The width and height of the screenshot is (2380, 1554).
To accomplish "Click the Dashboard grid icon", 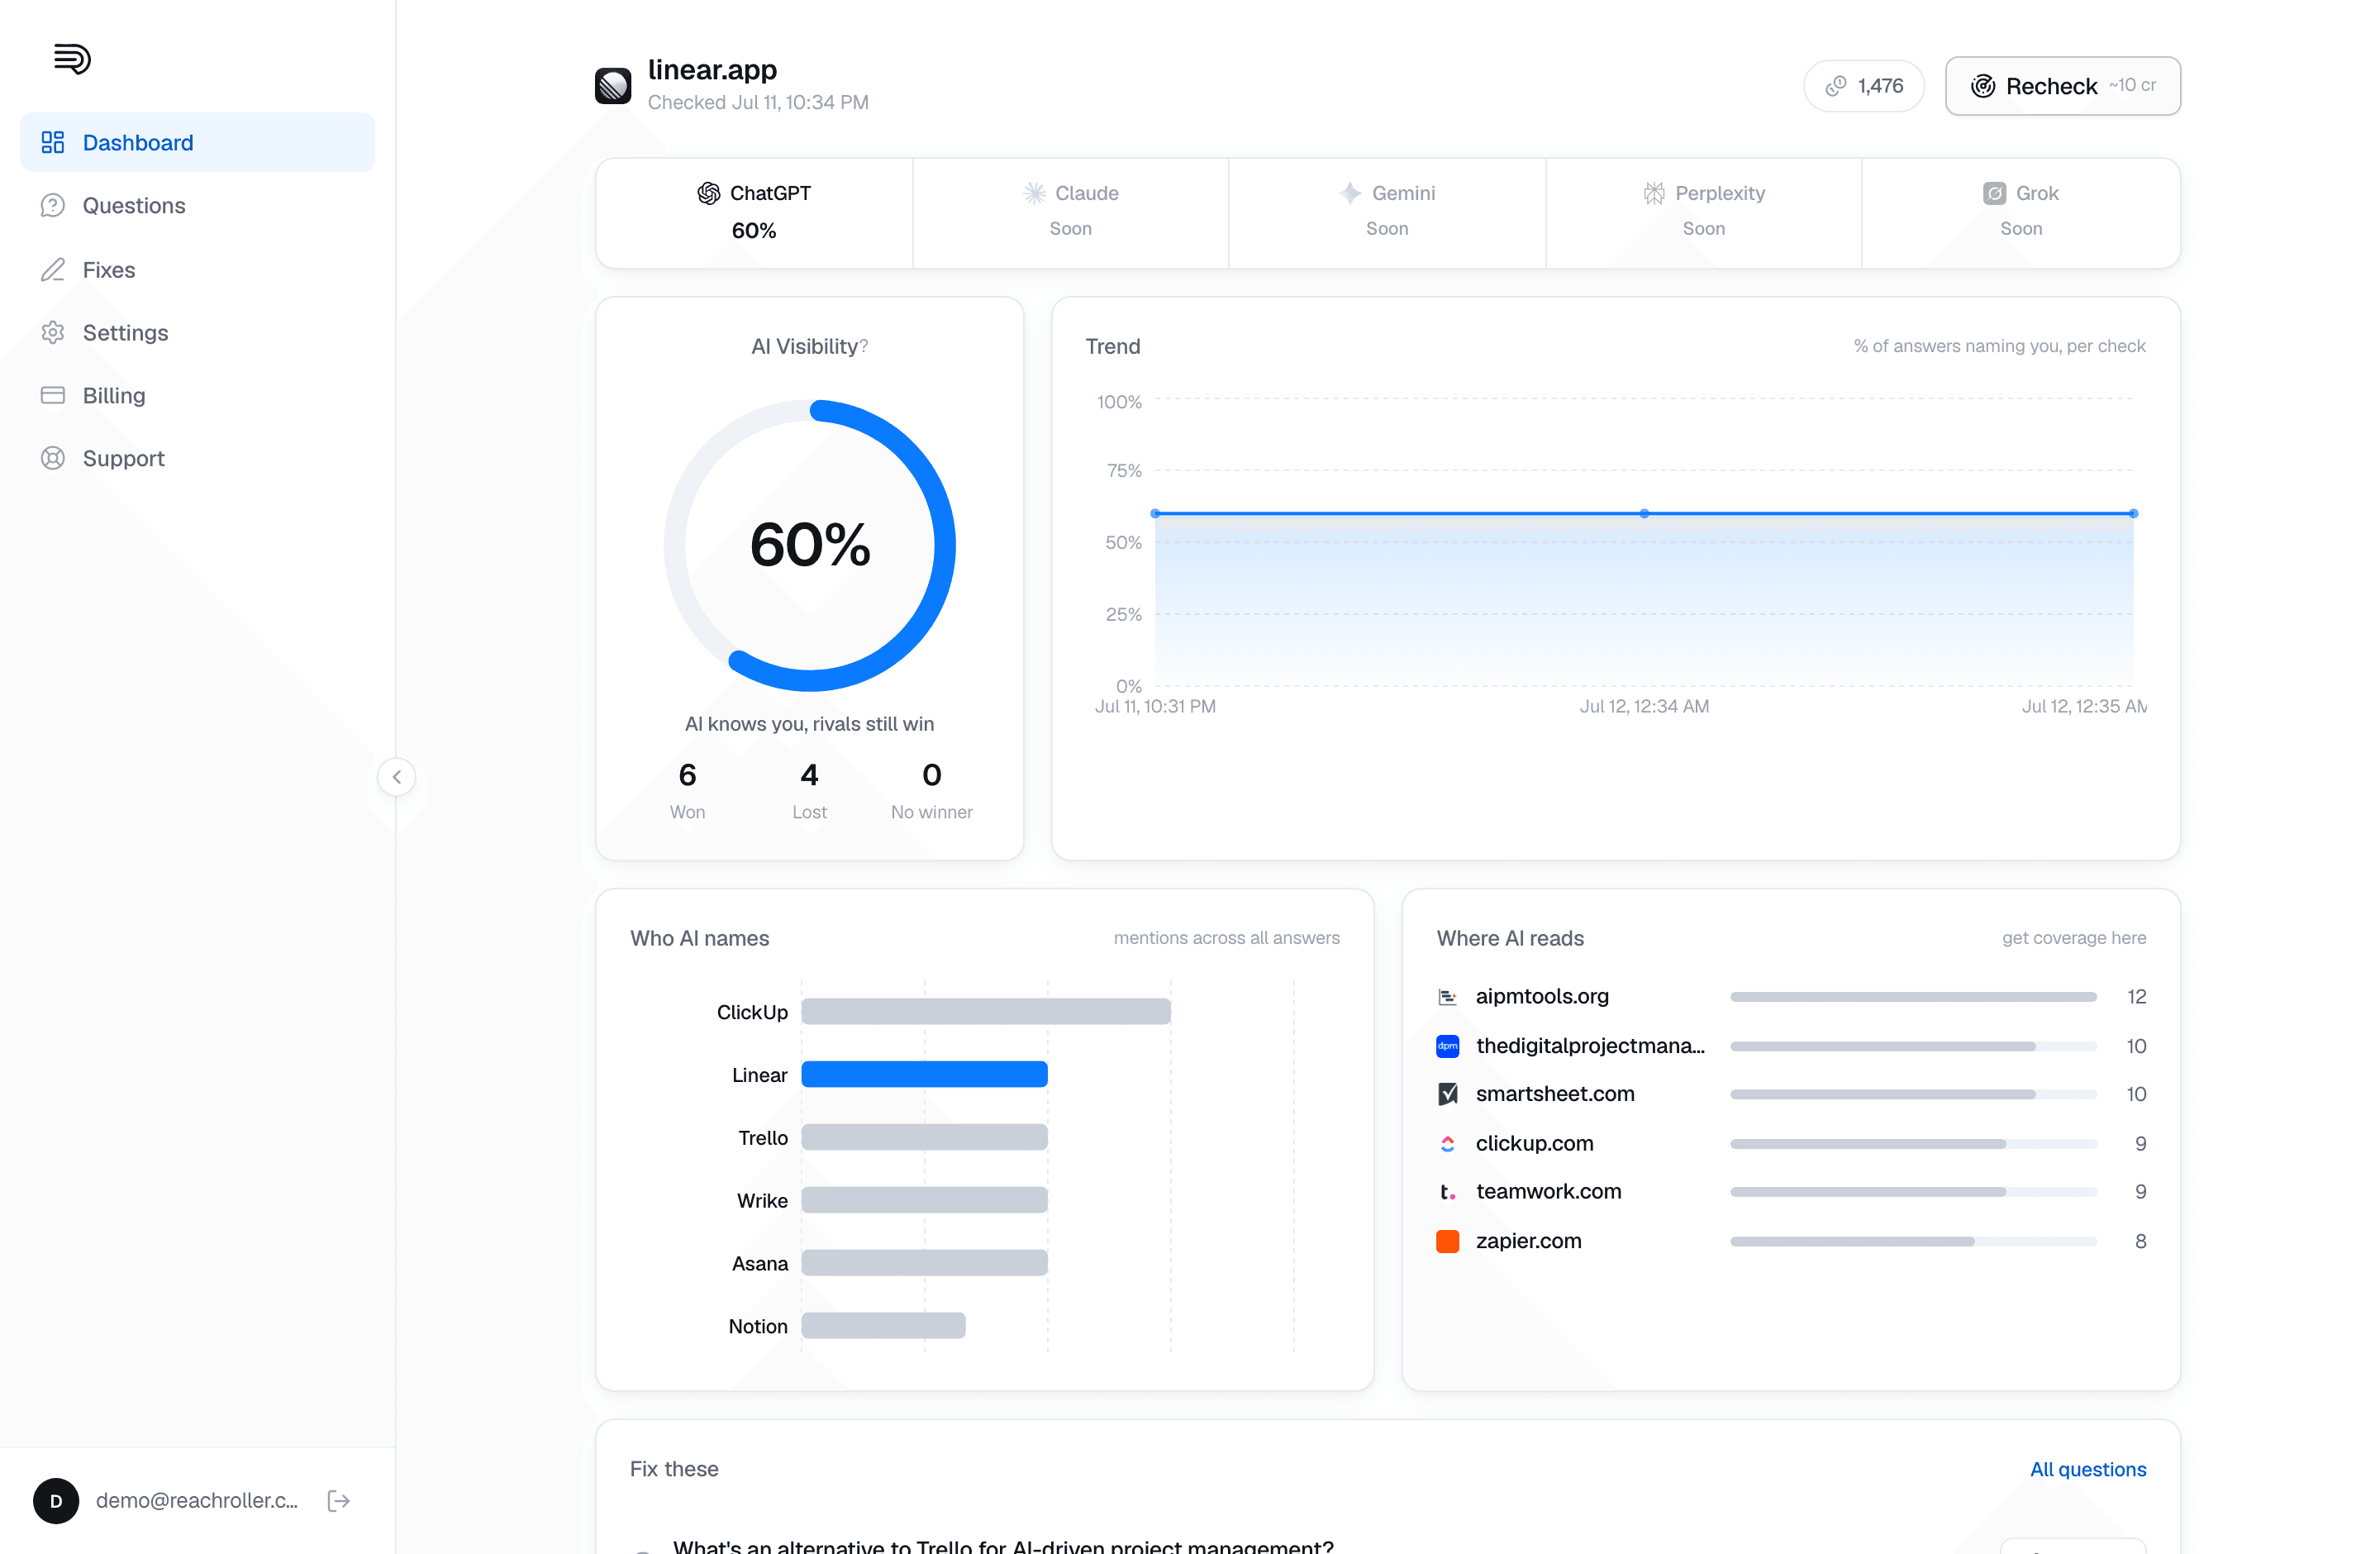I will click(53, 142).
